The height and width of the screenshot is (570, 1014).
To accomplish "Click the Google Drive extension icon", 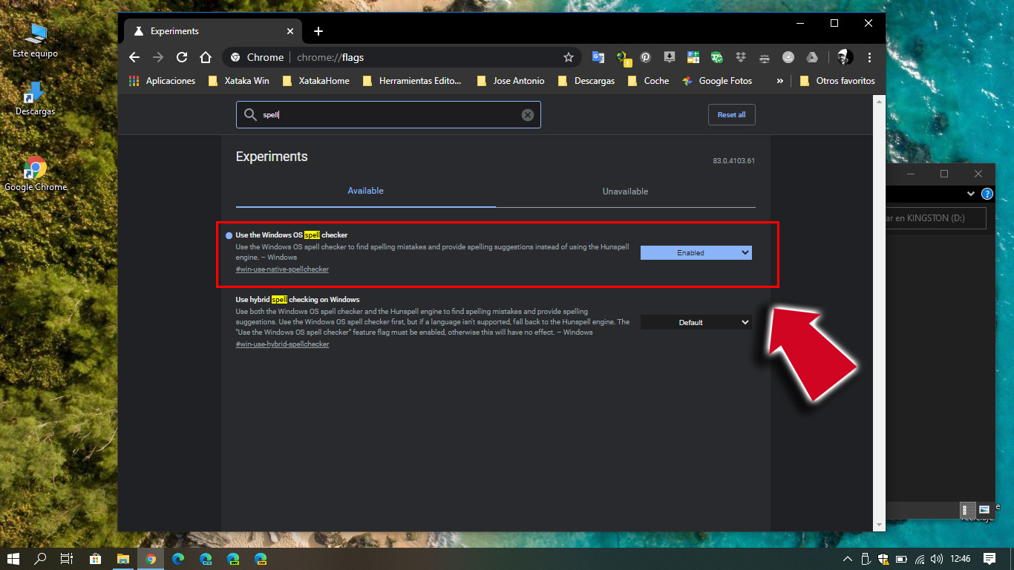I will pyautogui.click(x=811, y=57).
